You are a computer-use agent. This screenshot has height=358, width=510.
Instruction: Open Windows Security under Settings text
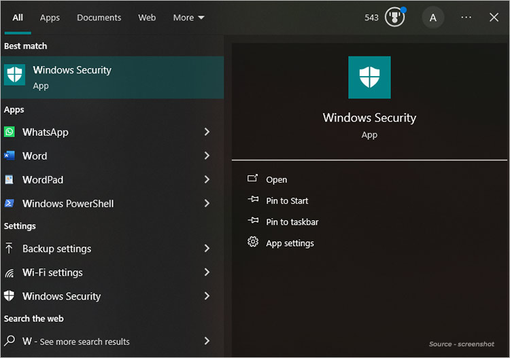pos(61,296)
